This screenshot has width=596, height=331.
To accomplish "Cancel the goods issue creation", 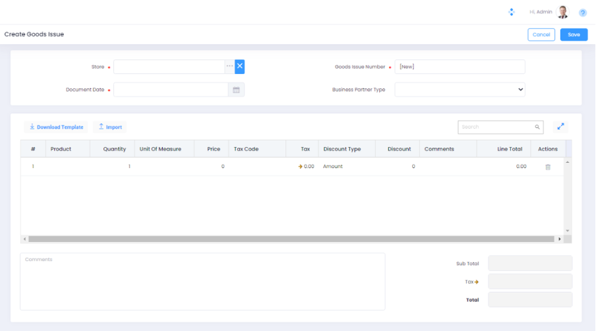I will (x=541, y=34).
